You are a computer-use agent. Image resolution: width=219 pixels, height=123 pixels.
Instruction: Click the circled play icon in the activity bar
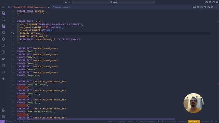point(3,52)
